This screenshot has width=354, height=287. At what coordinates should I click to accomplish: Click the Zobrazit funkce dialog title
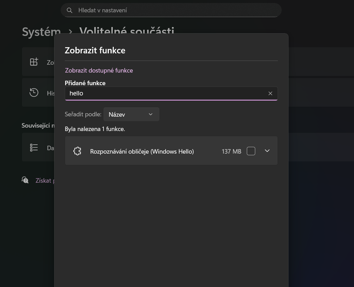pyautogui.click(x=95, y=51)
